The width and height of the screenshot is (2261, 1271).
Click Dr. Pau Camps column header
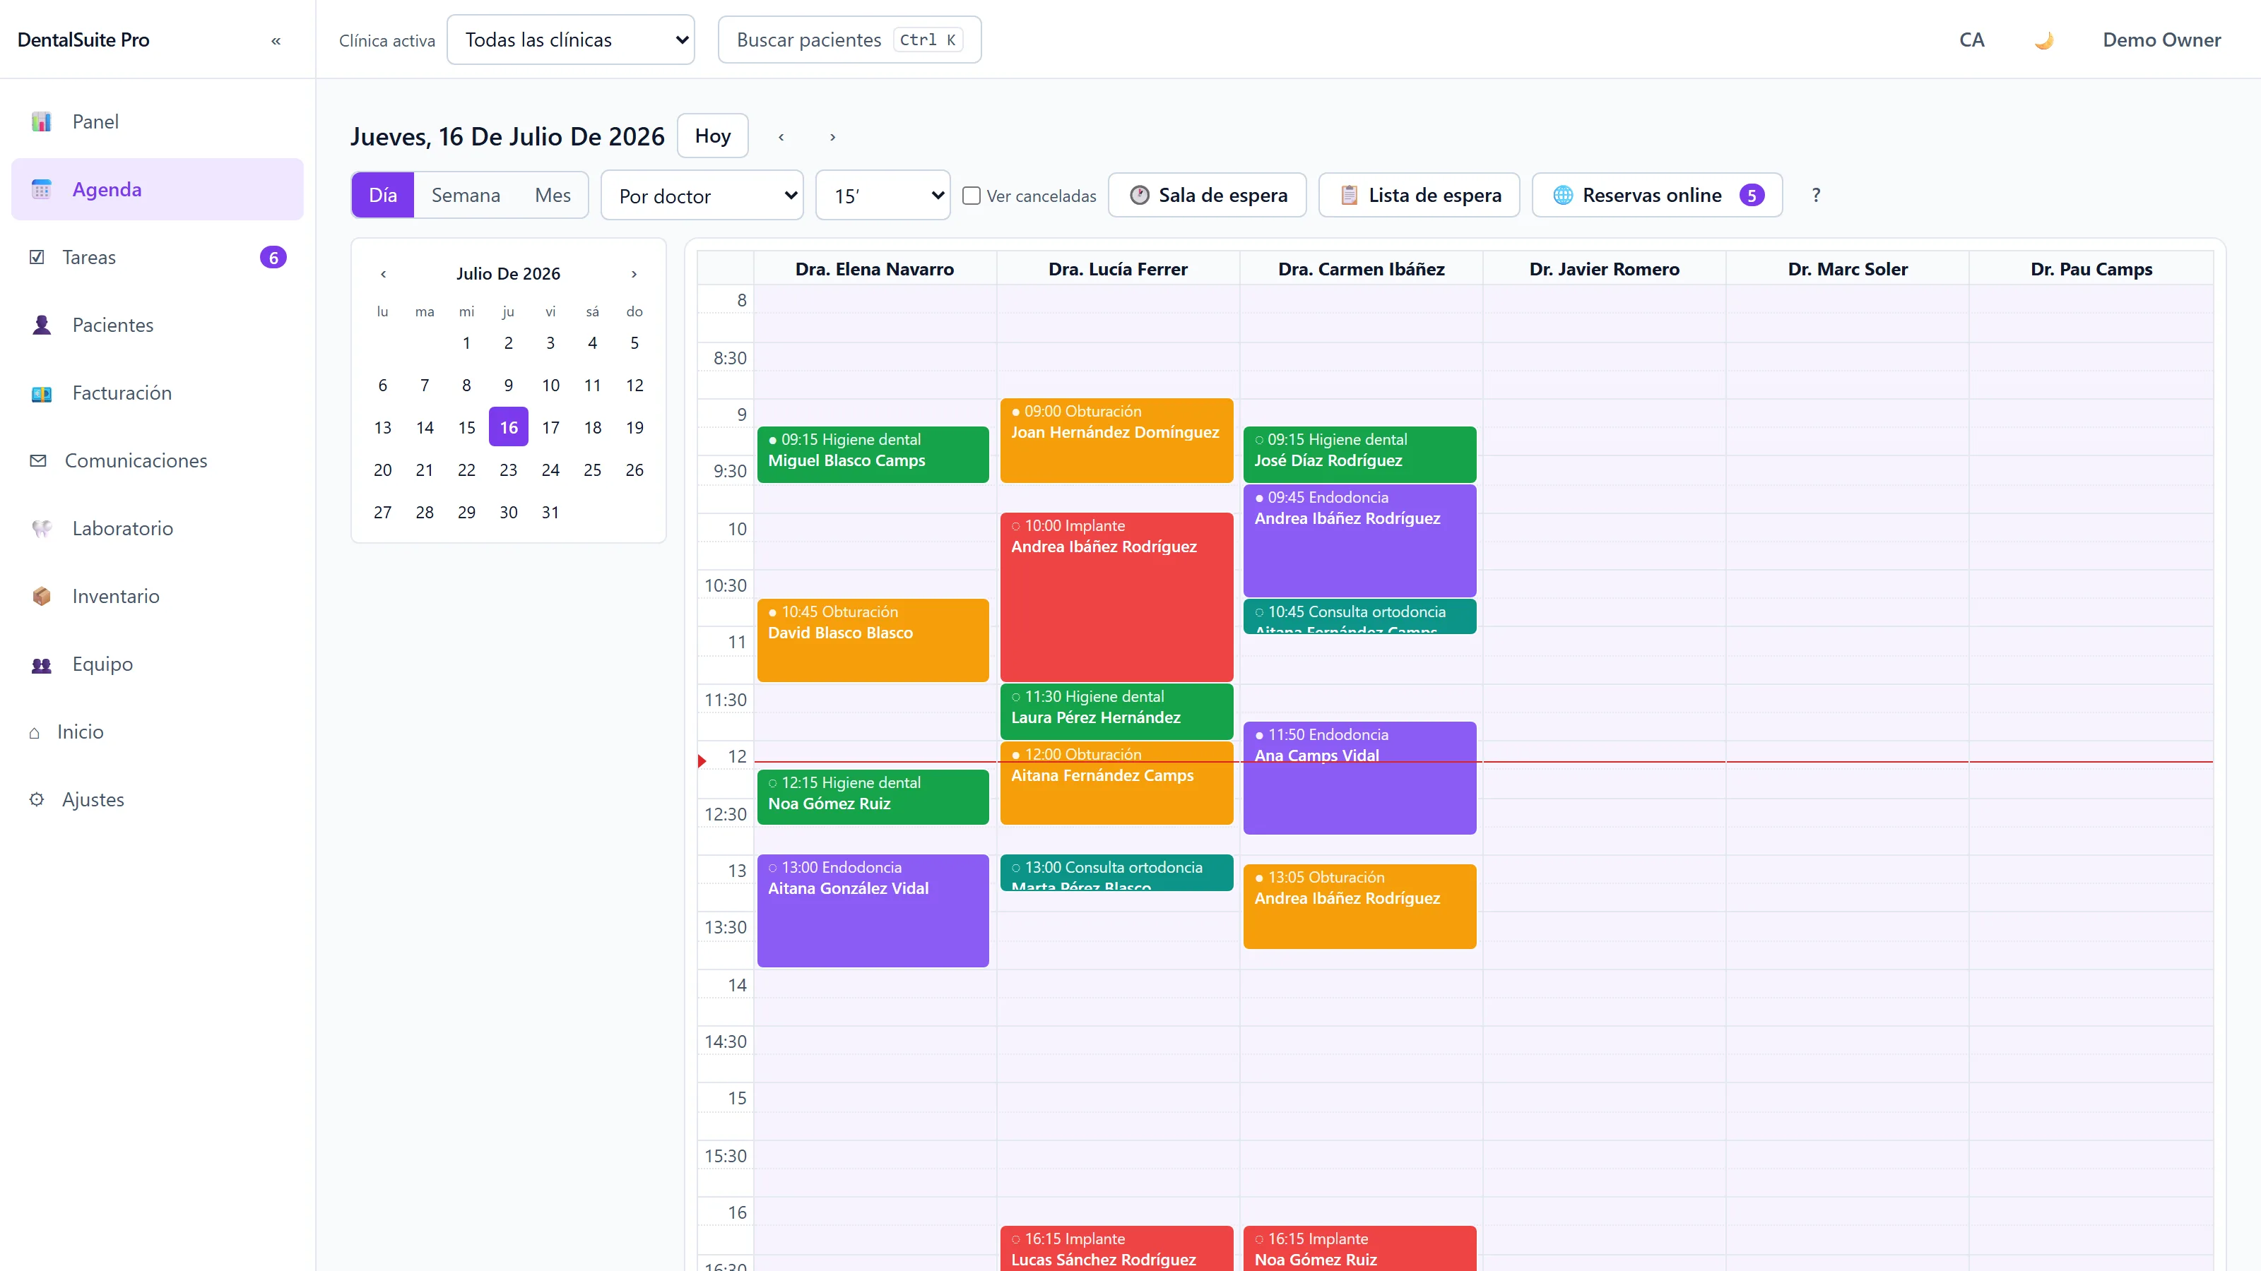[x=2091, y=268]
